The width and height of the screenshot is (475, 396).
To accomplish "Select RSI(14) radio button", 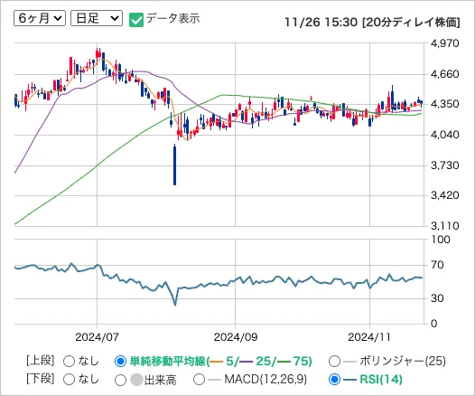I will (334, 380).
